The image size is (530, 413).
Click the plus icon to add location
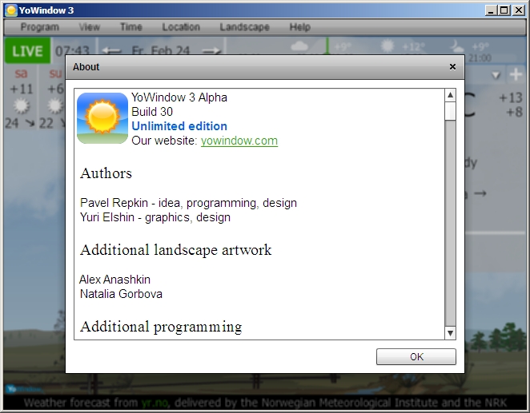516,74
